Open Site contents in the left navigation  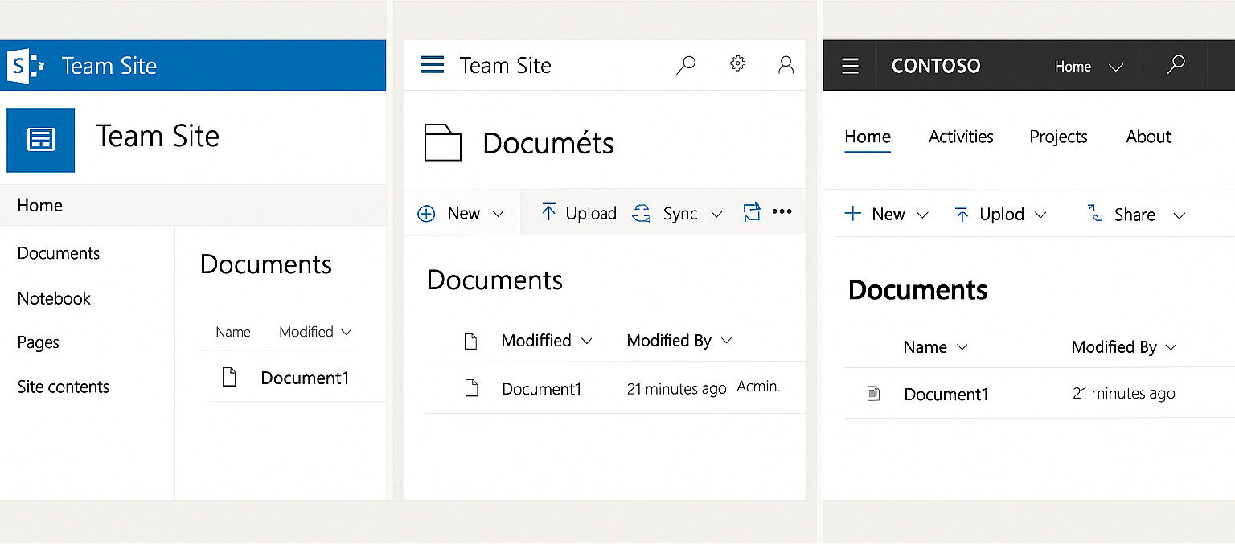64,387
